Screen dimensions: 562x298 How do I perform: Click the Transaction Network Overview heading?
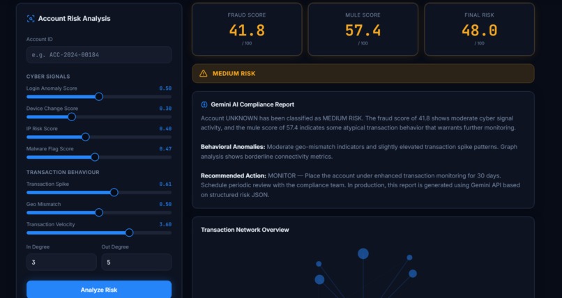pyautogui.click(x=245, y=230)
